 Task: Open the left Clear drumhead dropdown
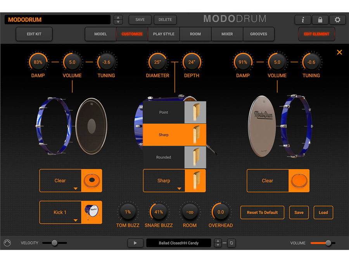pyautogui.click(x=60, y=180)
